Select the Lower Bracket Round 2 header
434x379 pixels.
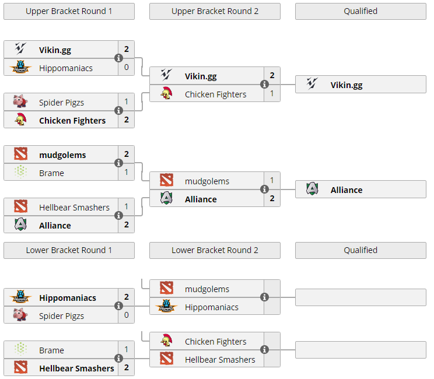[215, 250]
